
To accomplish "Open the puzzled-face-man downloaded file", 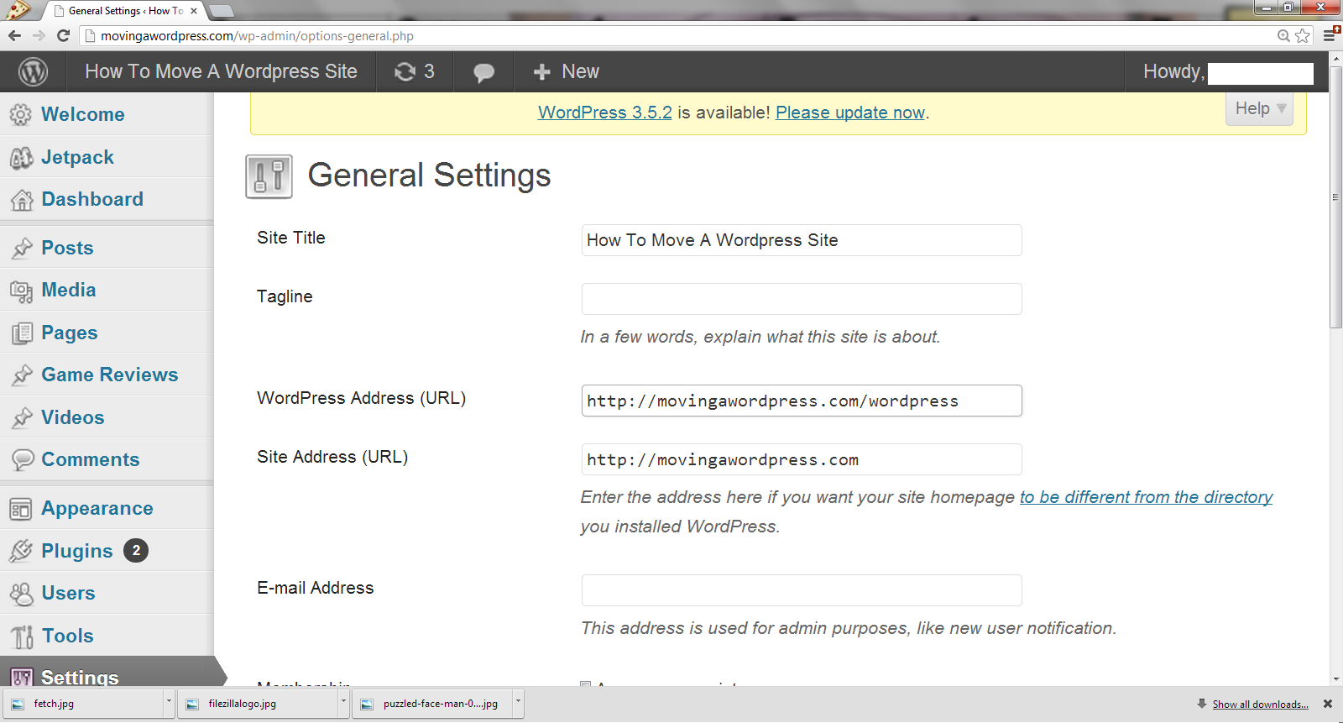I will (x=433, y=704).
